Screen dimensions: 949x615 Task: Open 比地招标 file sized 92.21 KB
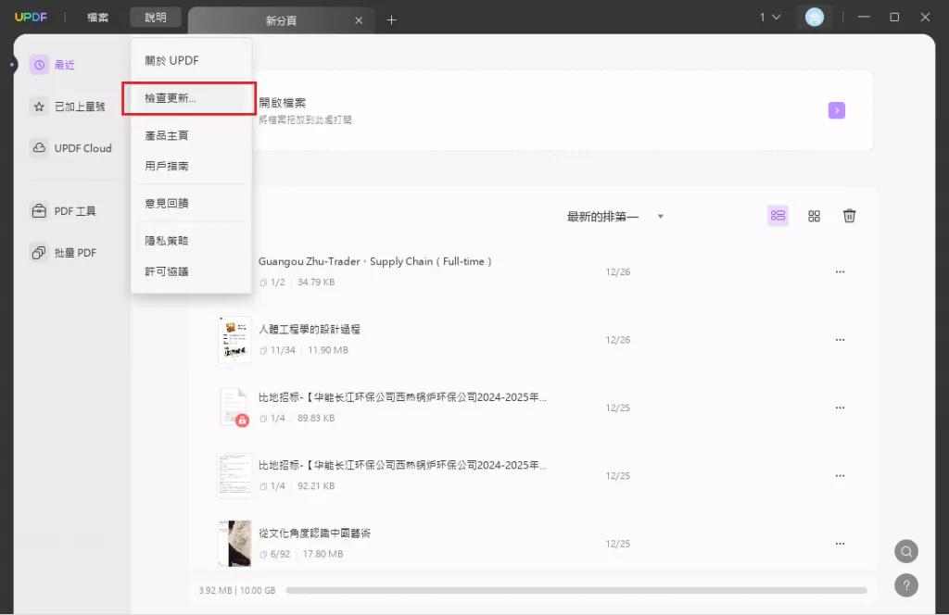(402, 466)
